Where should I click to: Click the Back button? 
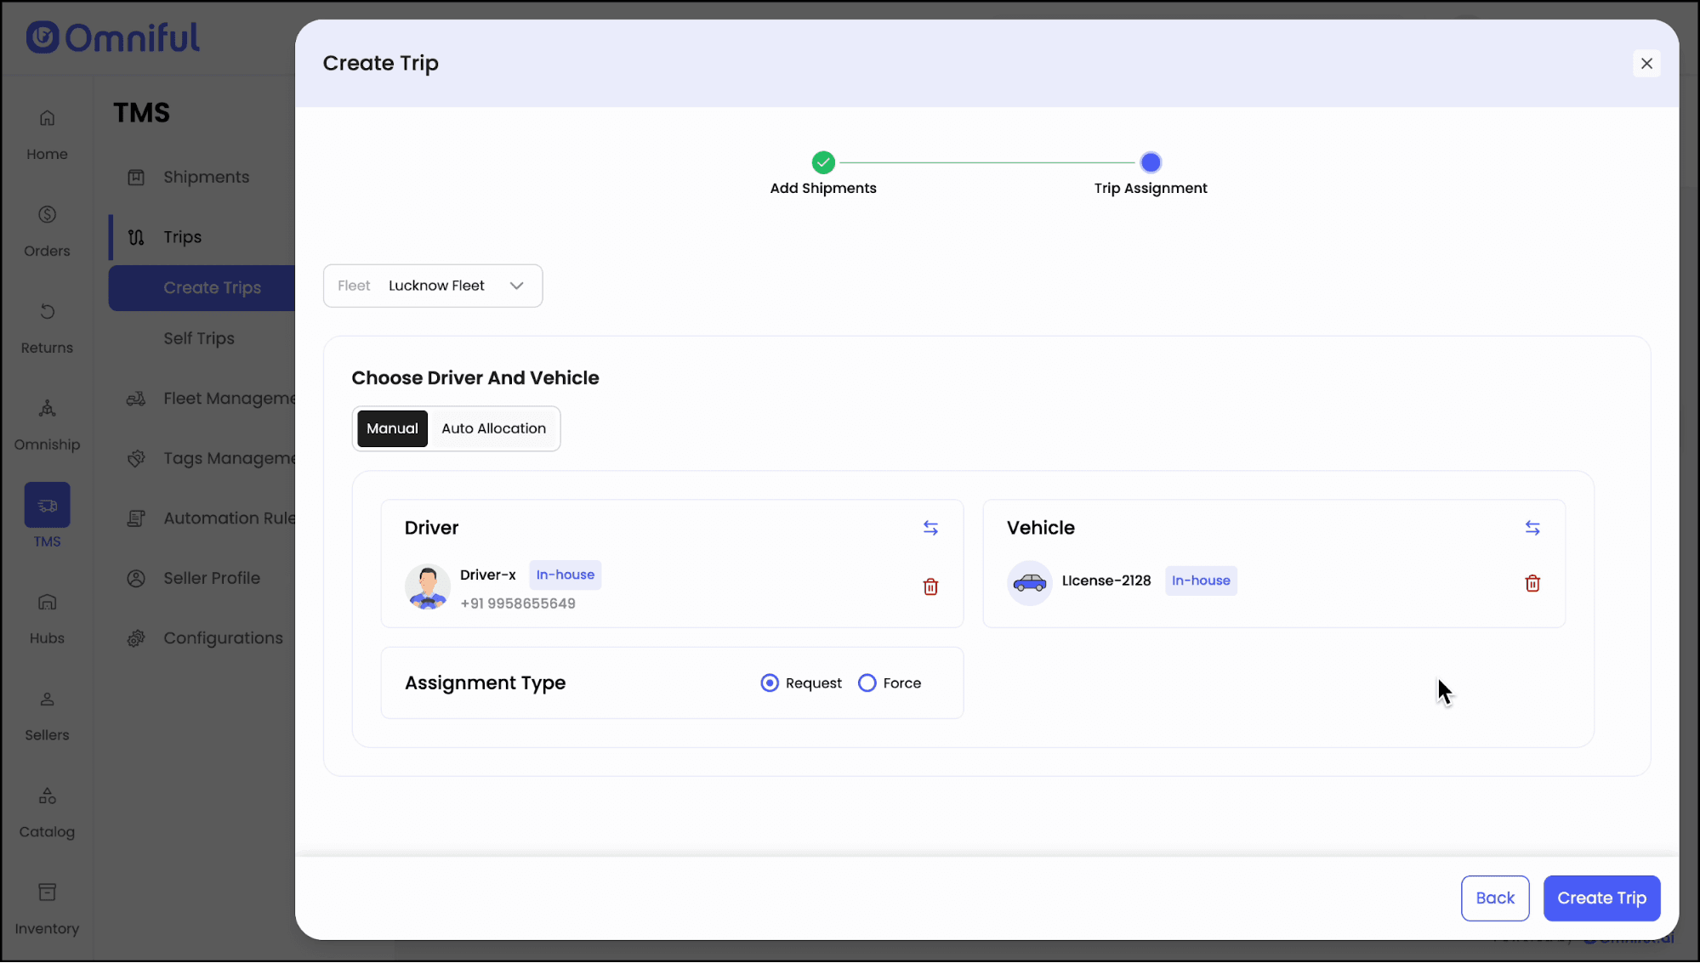(x=1494, y=898)
